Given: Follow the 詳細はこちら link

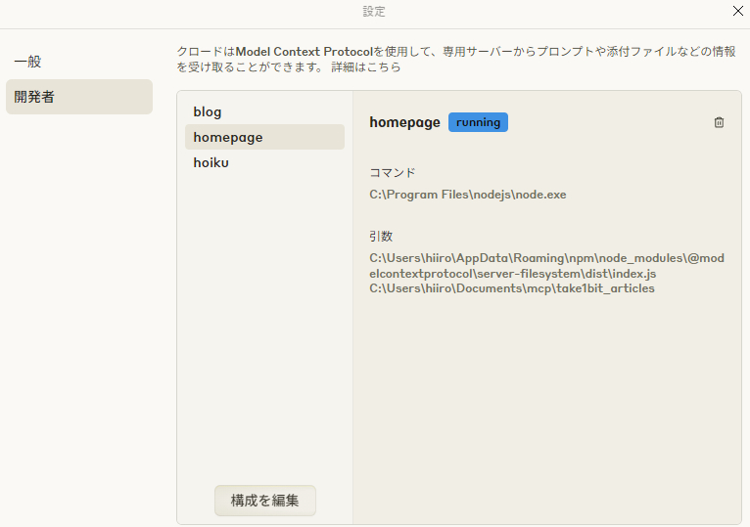Looking at the screenshot, I should 366,67.
